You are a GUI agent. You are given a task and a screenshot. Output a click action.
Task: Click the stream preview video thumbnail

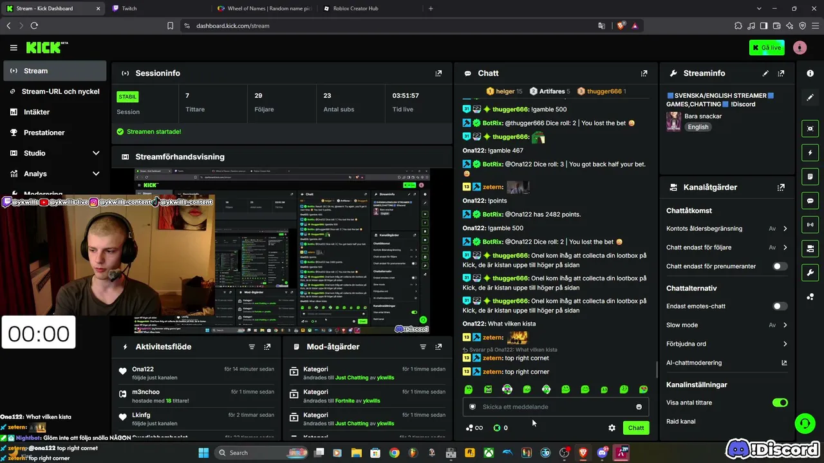coord(282,251)
